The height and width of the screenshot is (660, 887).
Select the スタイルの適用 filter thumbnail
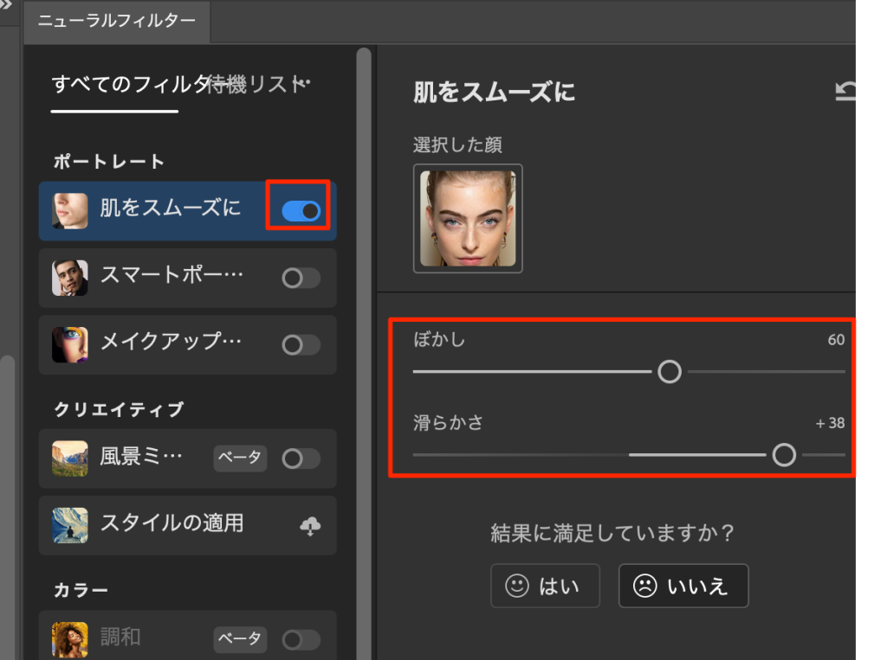click(x=69, y=525)
